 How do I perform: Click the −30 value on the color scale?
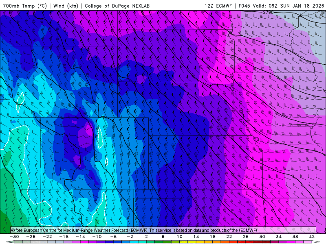coord(14,237)
